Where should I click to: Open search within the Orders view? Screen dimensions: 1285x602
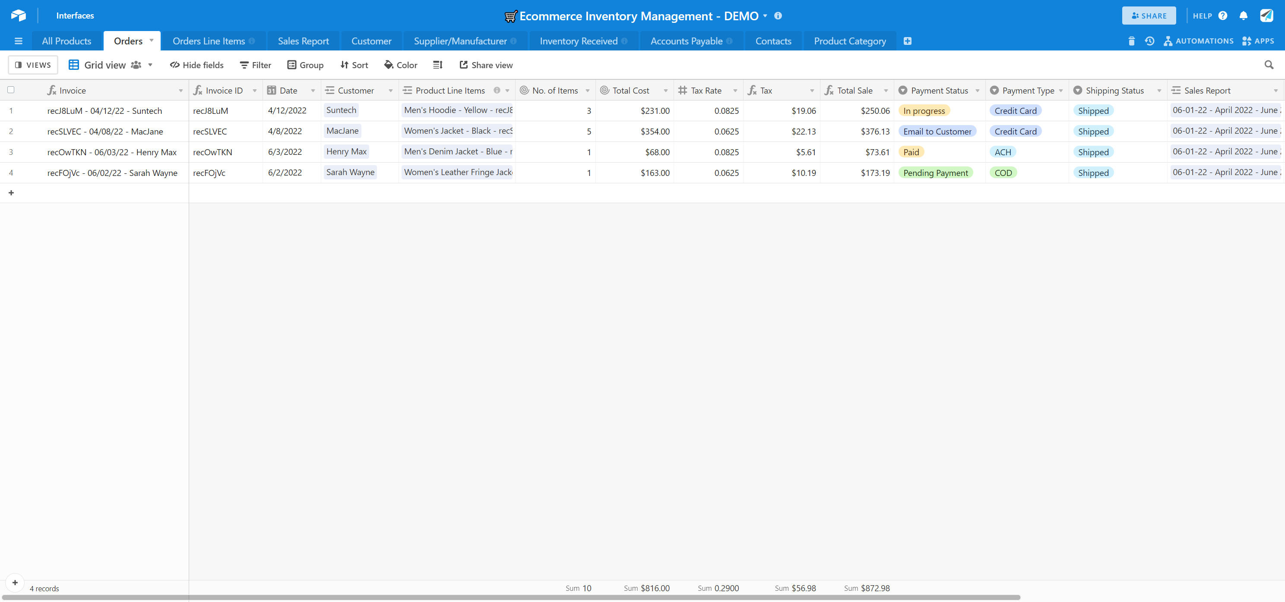click(x=1269, y=65)
